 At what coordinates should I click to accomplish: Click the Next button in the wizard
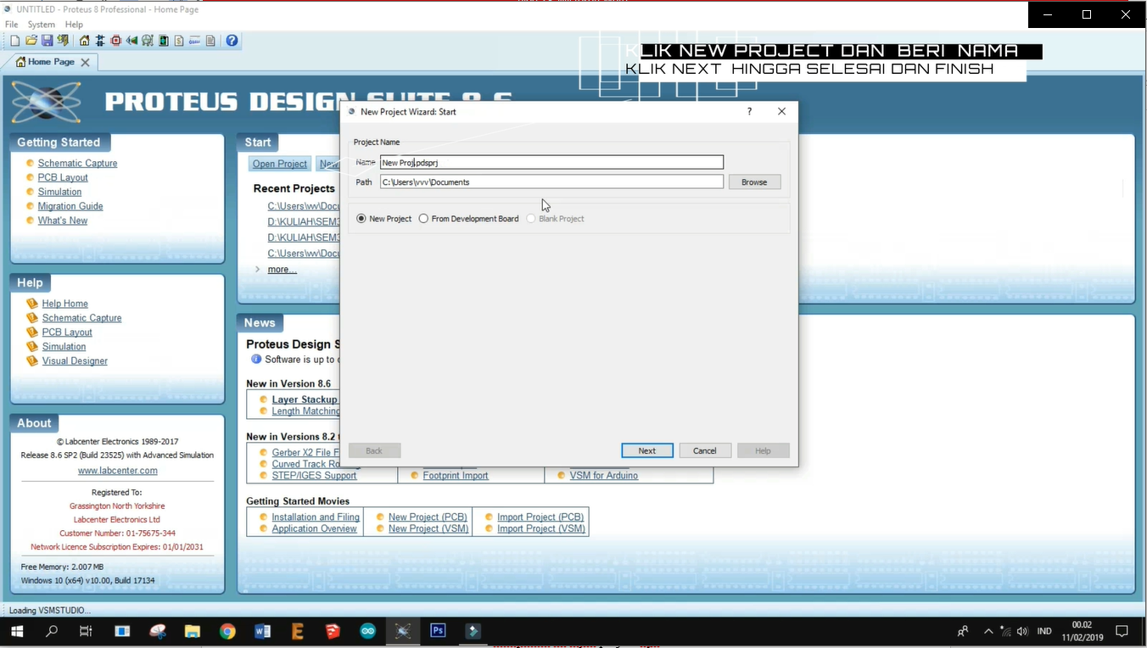click(647, 450)
